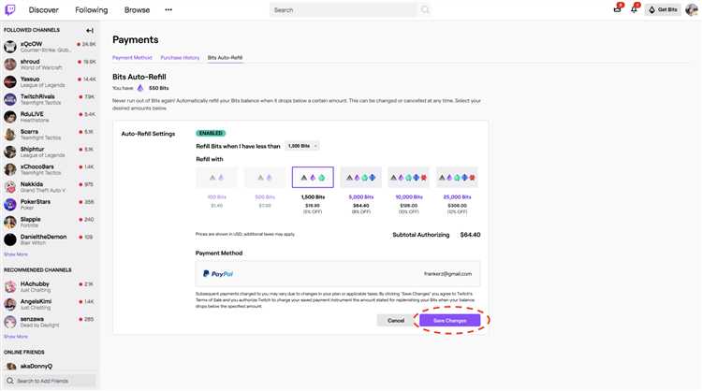Open the user profile avatar menu
This screenshot has height=391, width=702.
(x=692, y=9)
